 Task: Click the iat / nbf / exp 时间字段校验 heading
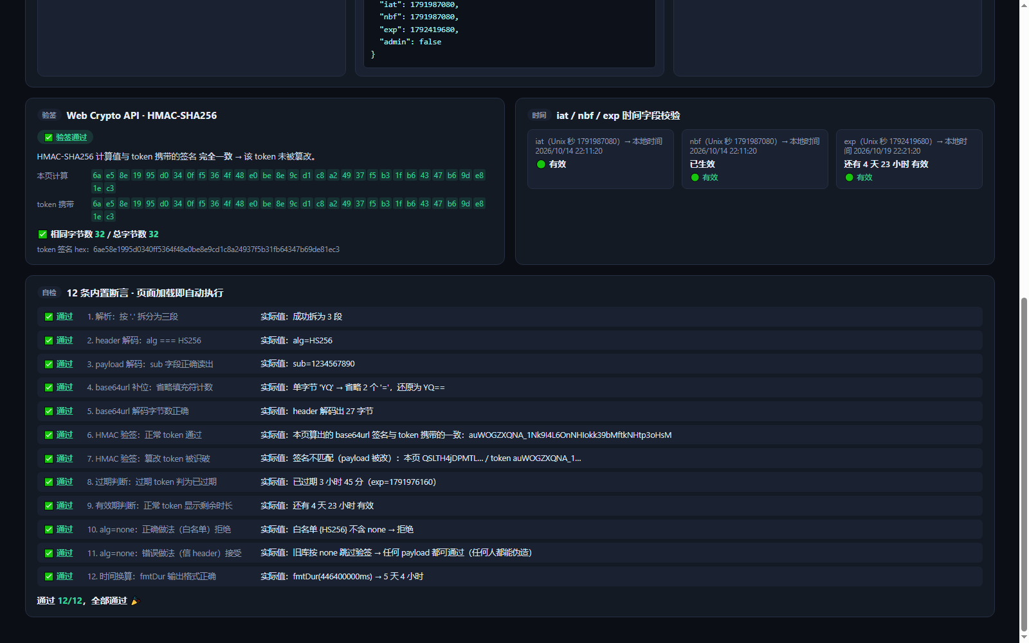point(618,116)
